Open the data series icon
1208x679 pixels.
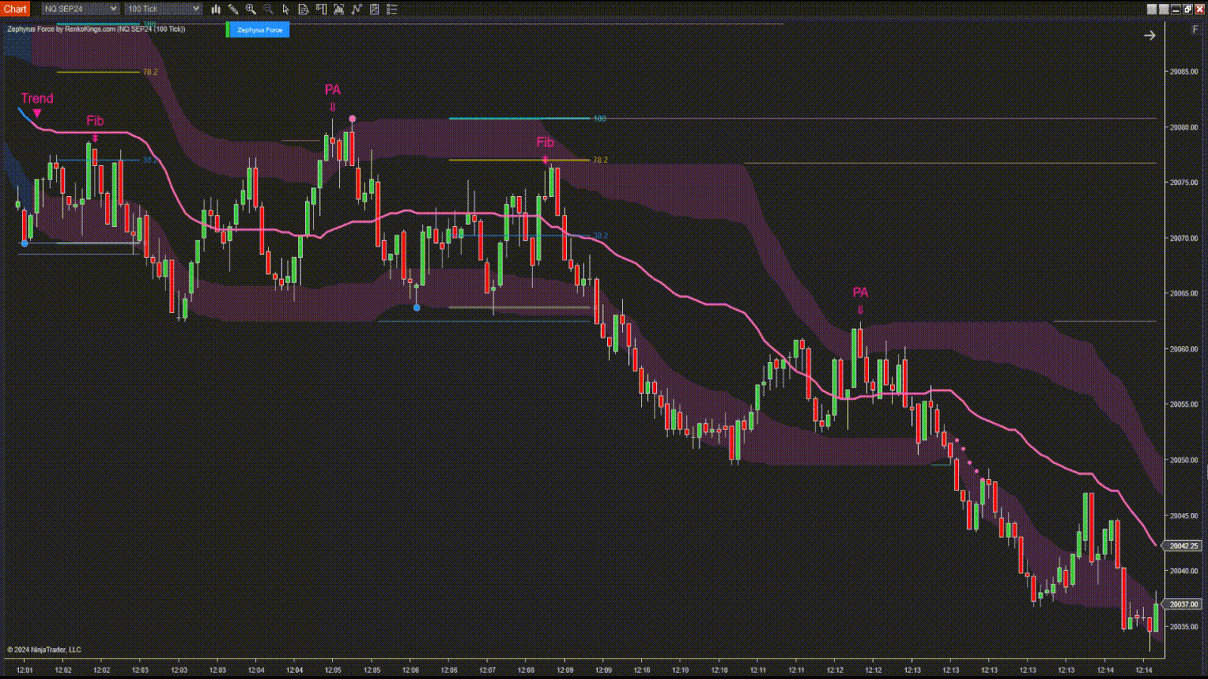(338, 9)
